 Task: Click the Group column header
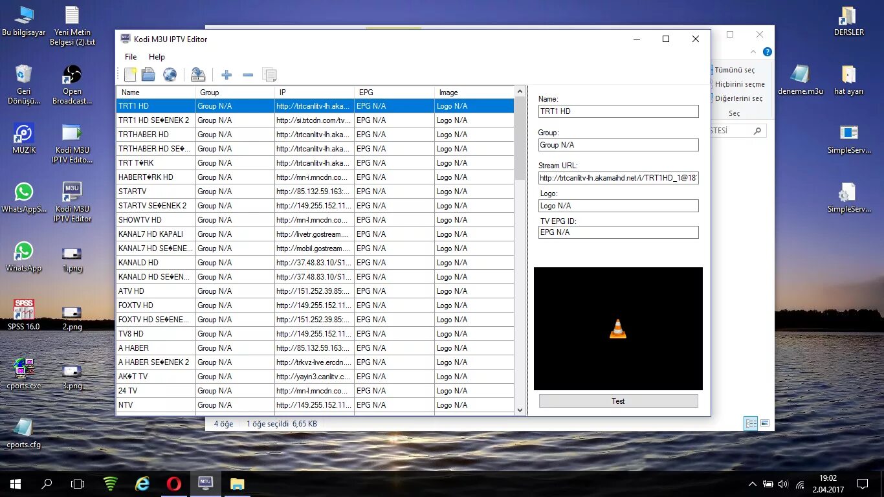pyautogui.click(x=235, y=93)
